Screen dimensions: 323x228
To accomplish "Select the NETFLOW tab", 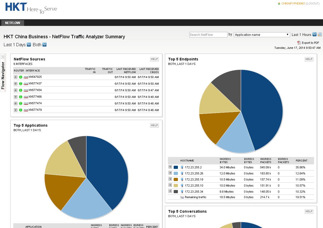I will [x=12, y=23].
